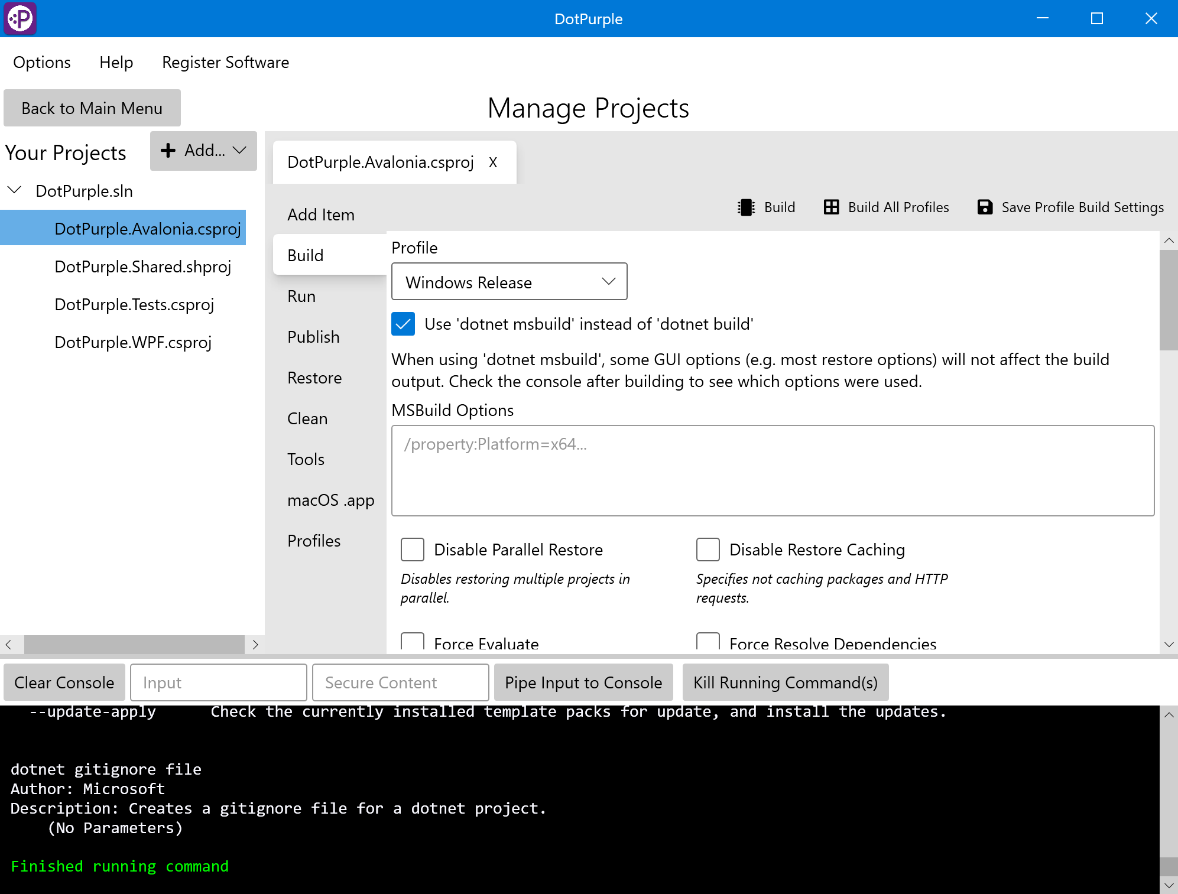The image size is (1178, 894).
Task: Close the DotPurple.Avalonia.csproj tab with X
Action: pyautogui.click(x=493, y=162)
